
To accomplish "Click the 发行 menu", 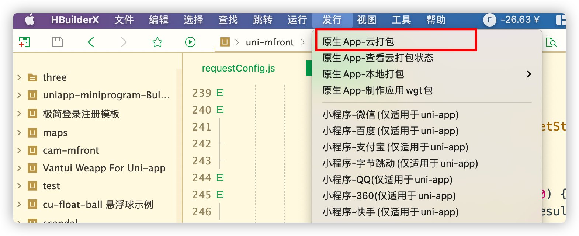I will 332,20.
